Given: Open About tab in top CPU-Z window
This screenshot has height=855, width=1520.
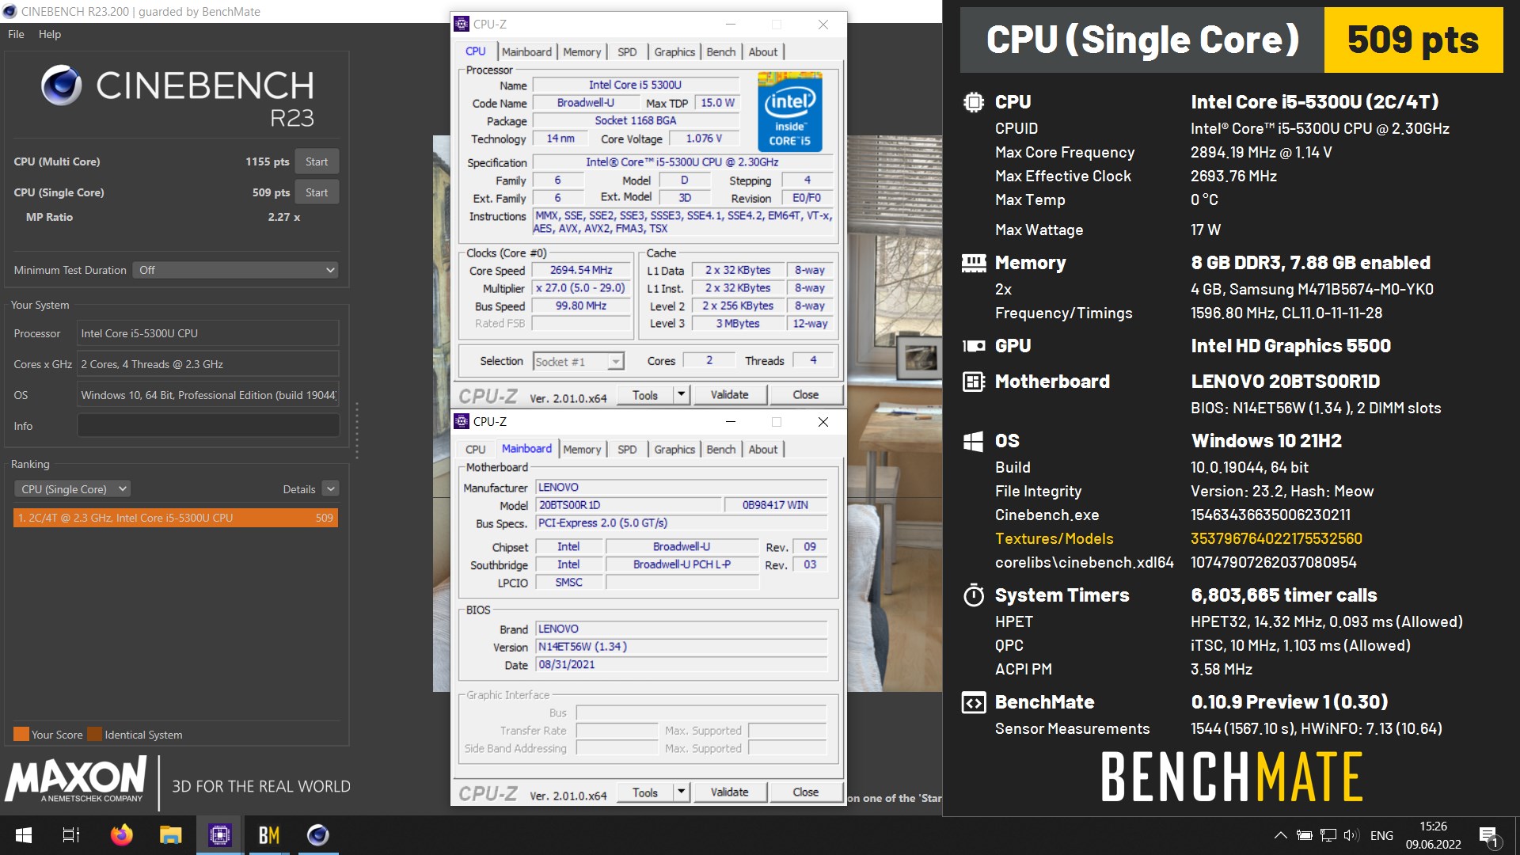Looking at the screenshot, I should coord(763,51).
